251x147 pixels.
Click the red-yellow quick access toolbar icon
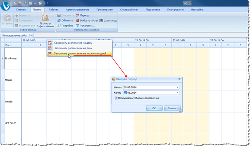tap(20, 3)
